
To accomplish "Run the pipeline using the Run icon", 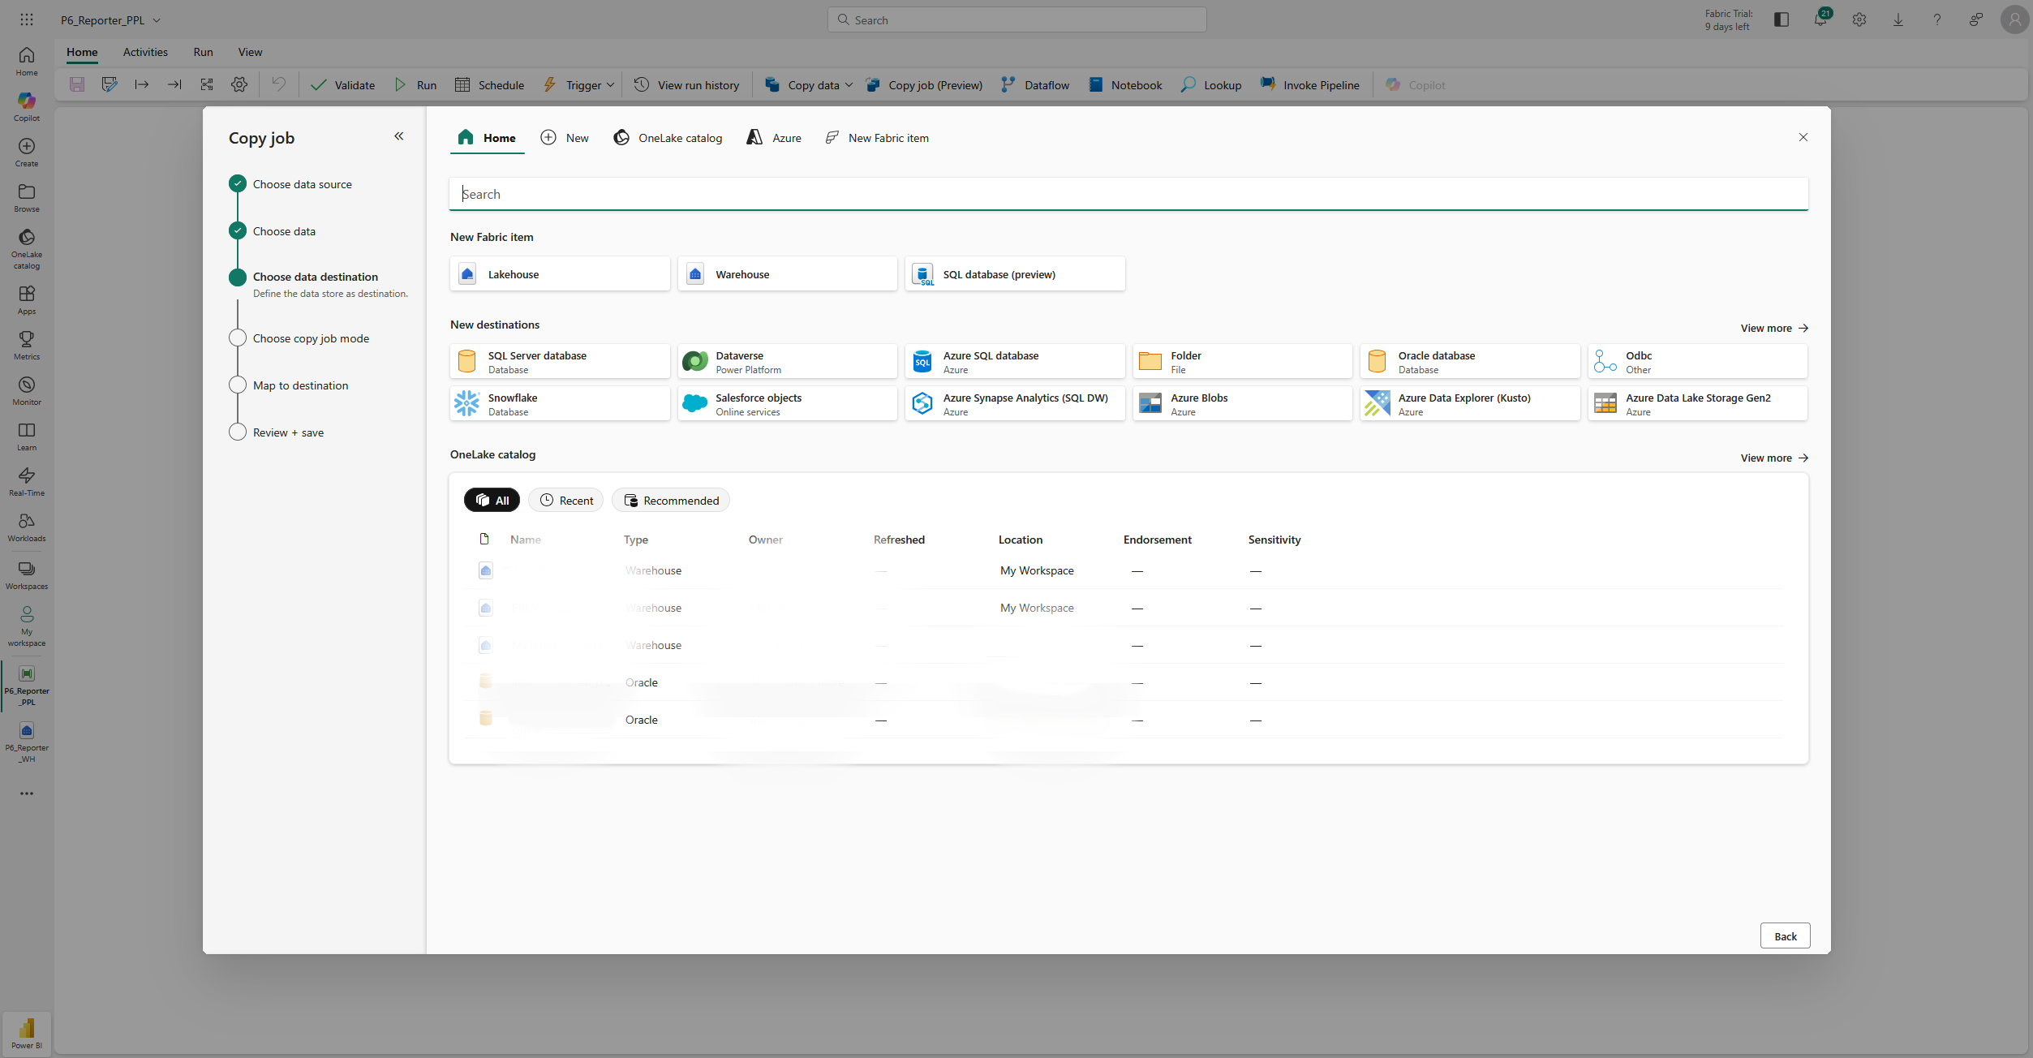I will tap(400, 84).
